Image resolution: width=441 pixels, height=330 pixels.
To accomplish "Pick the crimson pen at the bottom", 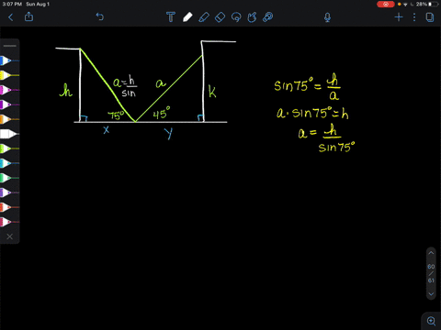I will click(x=9, y=222).
